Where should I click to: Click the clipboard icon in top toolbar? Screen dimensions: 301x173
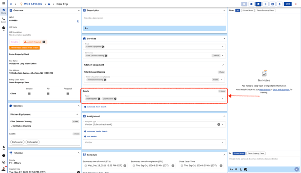pyautogui.click(x=244, y=4)
